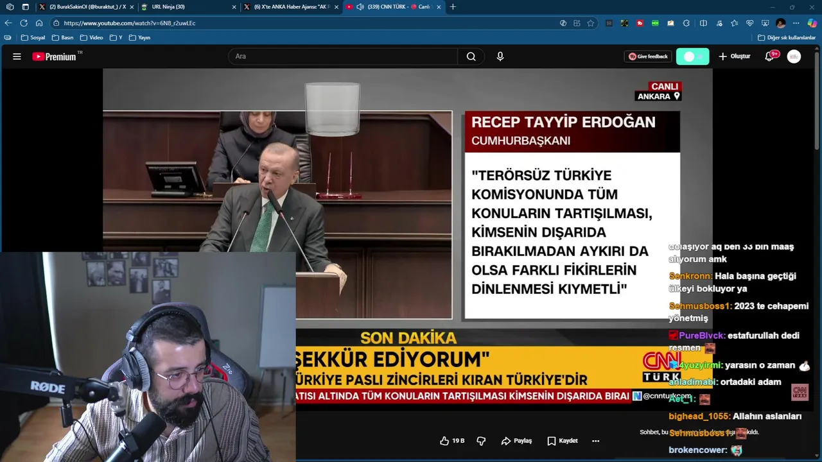Open the Workspaces icon in title bar
Viewport: 822px width, 462px height.
point(10,7)
